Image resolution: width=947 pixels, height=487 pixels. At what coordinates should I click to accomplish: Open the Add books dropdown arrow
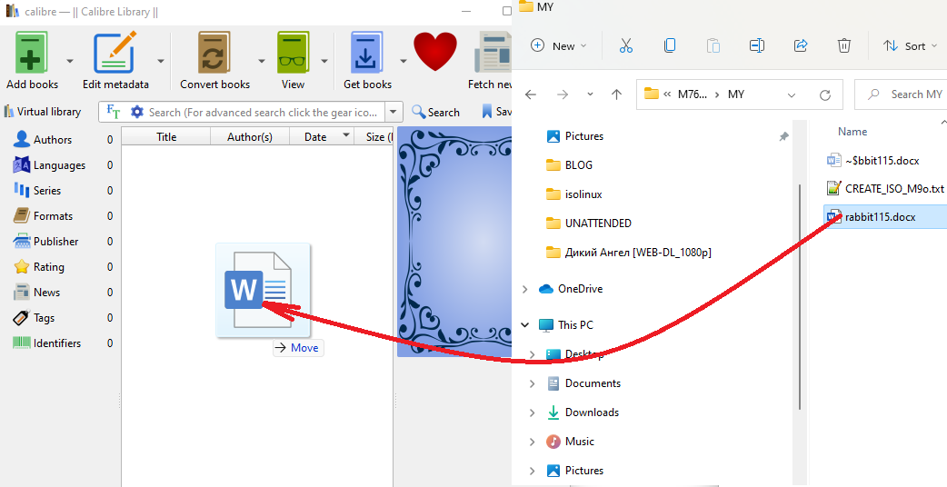click(69, 61)
